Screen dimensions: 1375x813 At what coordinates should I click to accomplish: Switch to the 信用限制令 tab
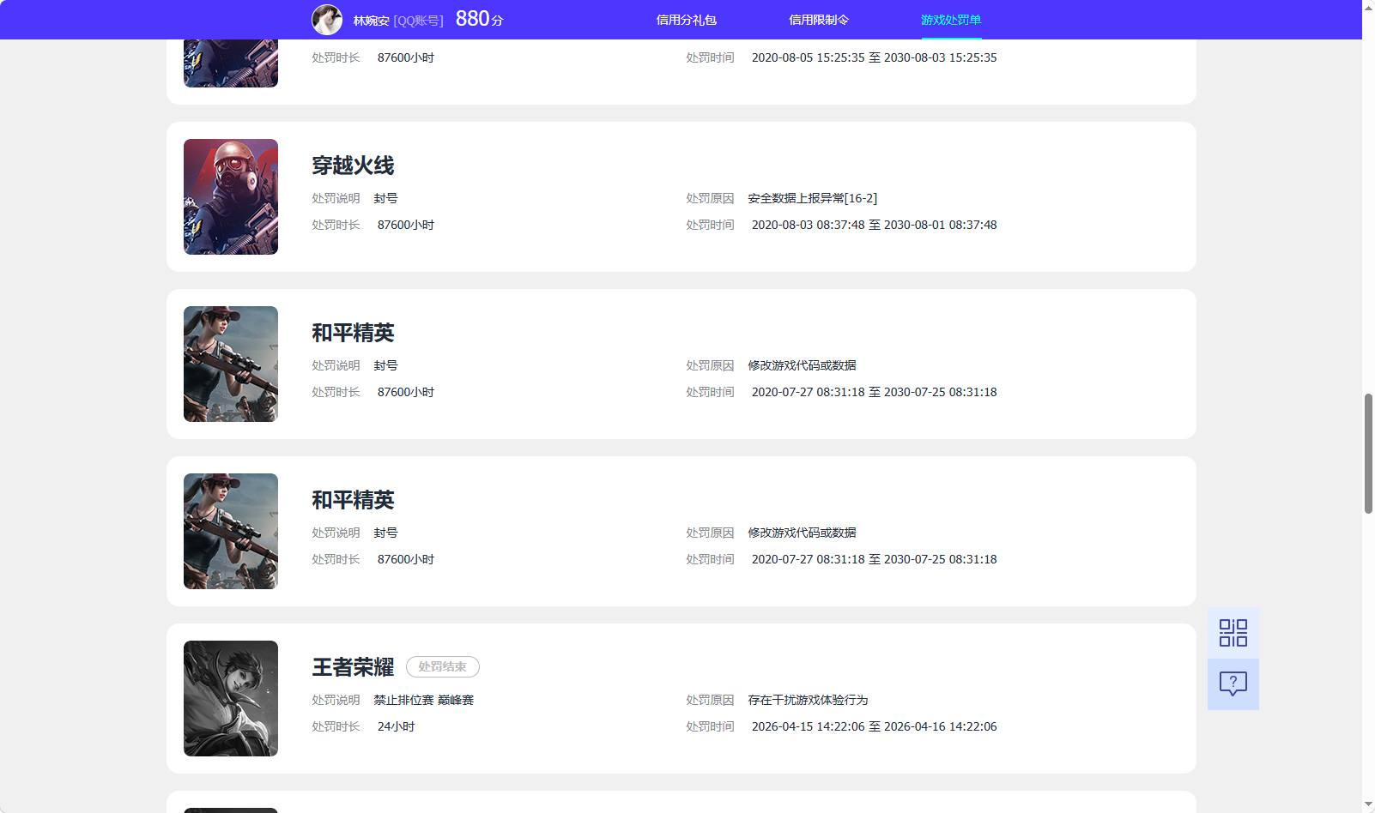point(818,20)
